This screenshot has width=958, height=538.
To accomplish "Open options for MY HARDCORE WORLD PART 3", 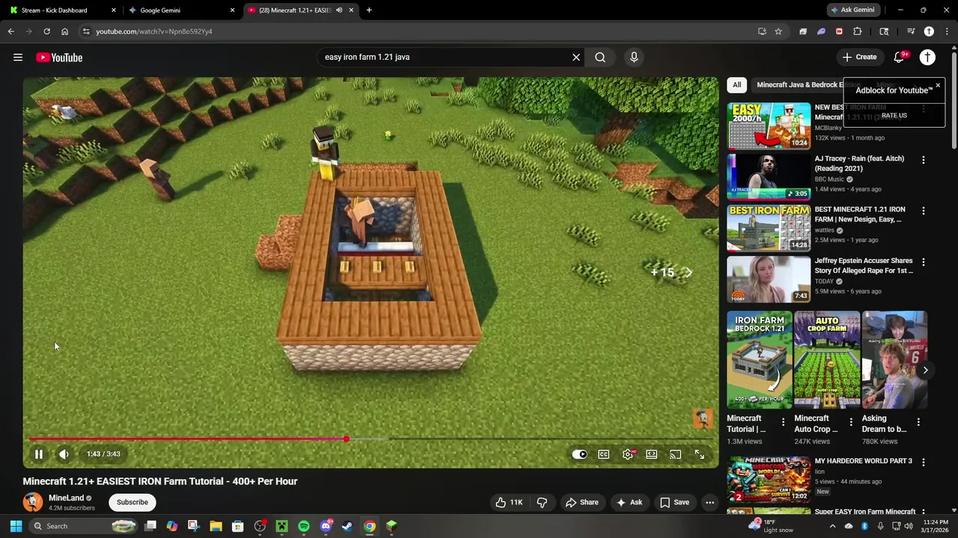I will (x=923, y=463).
